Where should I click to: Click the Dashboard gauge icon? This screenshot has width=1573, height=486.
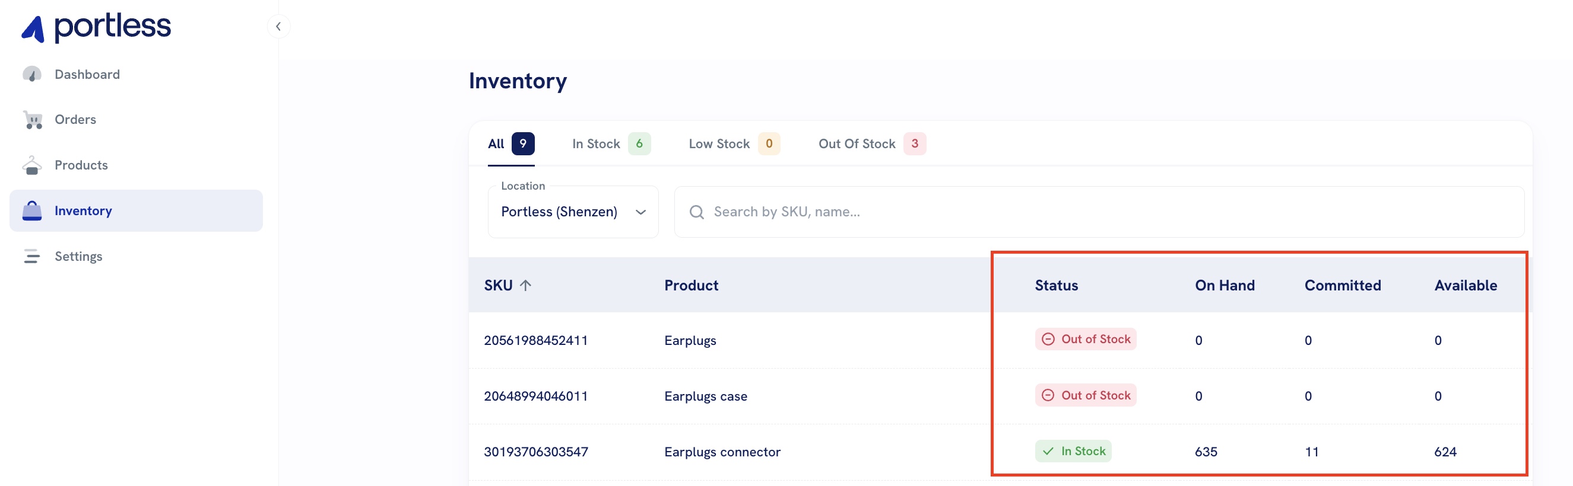[31, 75]
